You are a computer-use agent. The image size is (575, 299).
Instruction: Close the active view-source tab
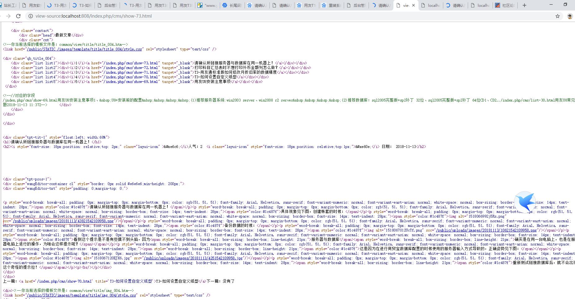click(x=414, y=5)
